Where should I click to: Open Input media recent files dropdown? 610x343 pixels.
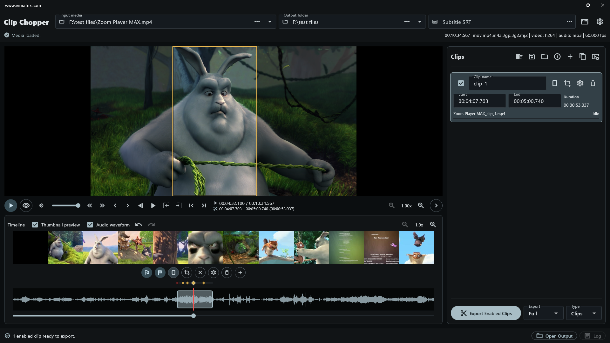point(270,22)
